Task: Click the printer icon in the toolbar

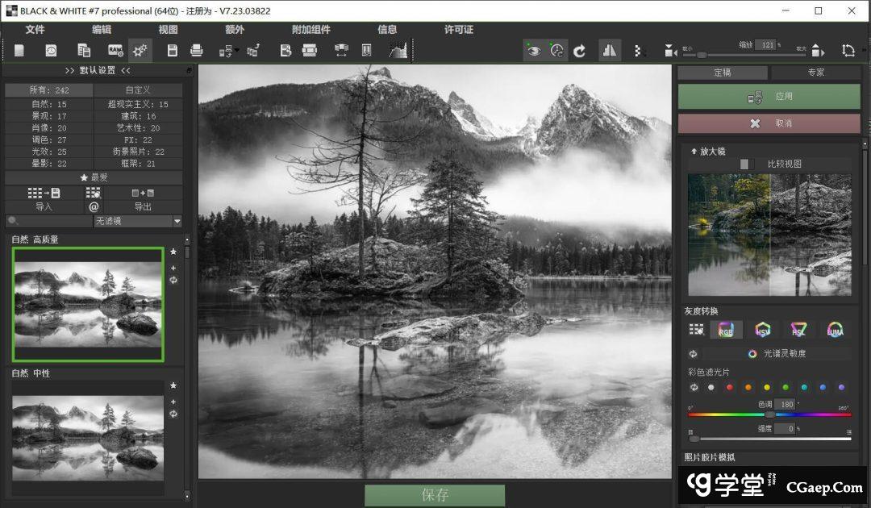Action: 196,51
